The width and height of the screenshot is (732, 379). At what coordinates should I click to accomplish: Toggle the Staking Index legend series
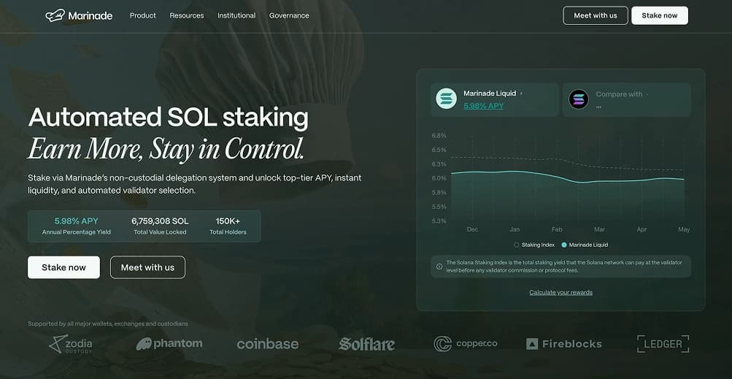click(x=534, y=245)
